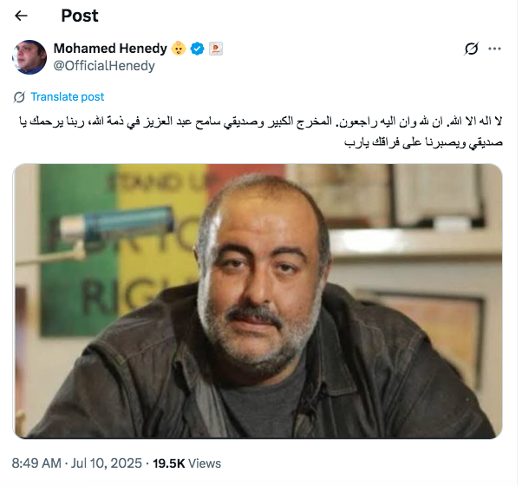Click the second line of Arabic text

pos(423,142)
